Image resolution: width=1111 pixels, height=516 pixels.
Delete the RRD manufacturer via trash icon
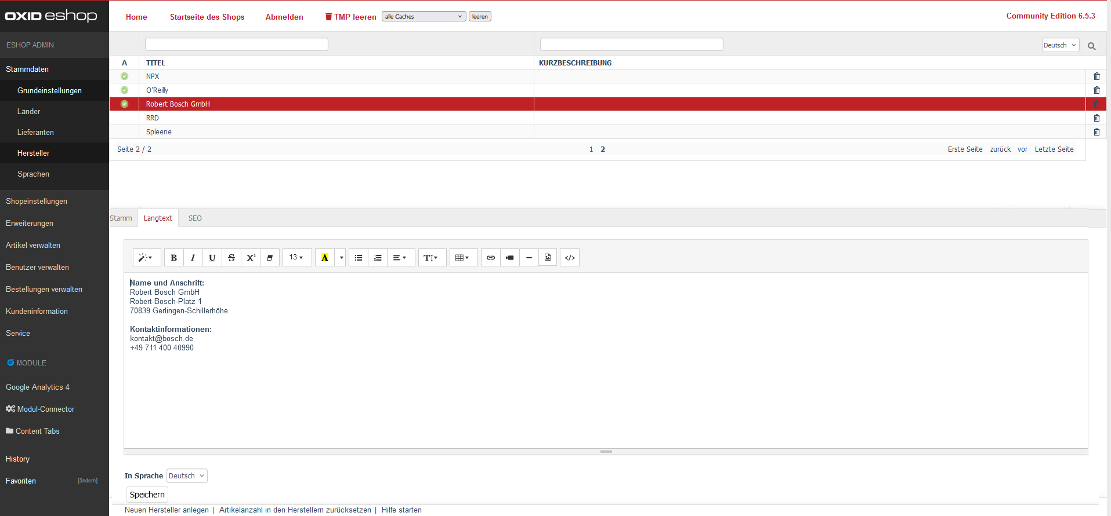tap(1096, 118)
